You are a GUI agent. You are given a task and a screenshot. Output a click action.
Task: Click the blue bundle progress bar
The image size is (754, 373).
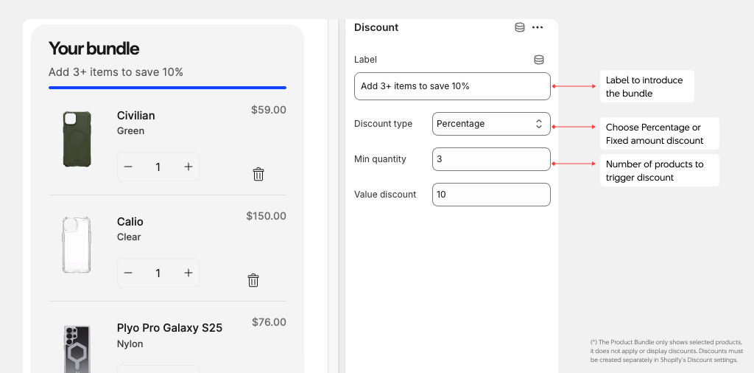(x=167, y=88)
